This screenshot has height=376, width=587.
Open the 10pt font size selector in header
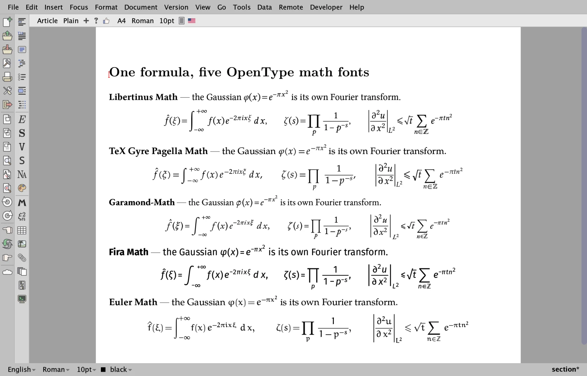pos(167,21)
